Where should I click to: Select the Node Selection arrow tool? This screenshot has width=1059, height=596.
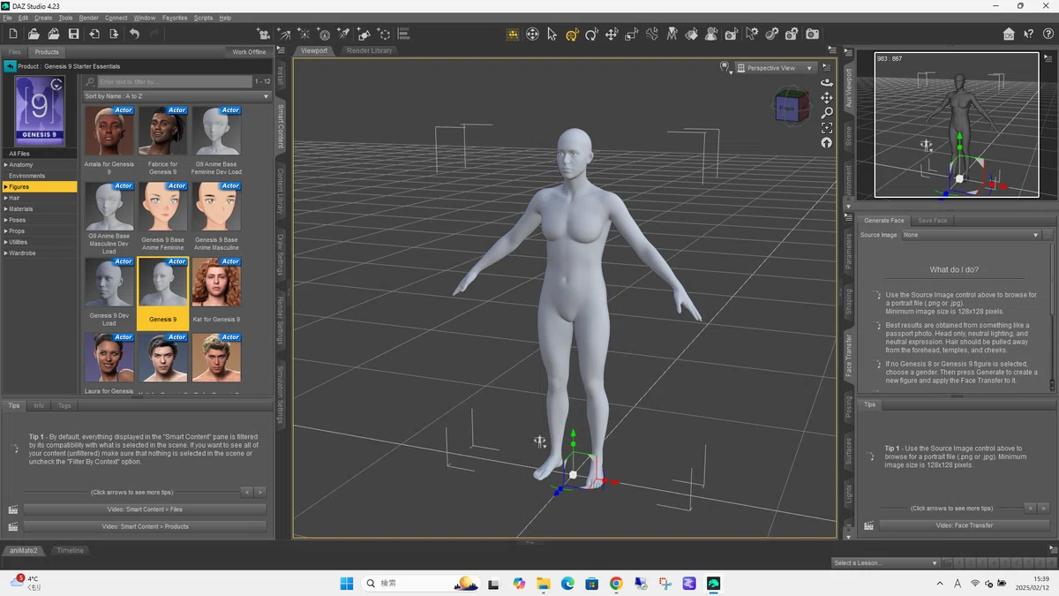point(552,34)
